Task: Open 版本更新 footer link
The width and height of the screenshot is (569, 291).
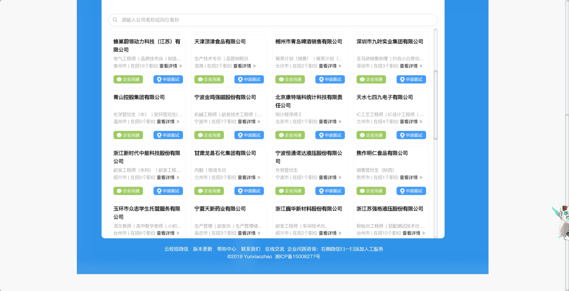Action: 202,249
